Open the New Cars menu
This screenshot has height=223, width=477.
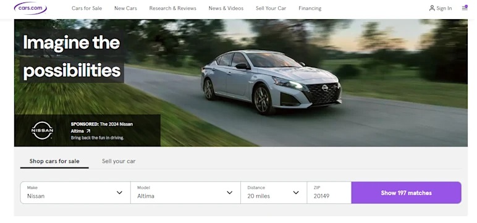pyautogui.click(x=125, y=8)
